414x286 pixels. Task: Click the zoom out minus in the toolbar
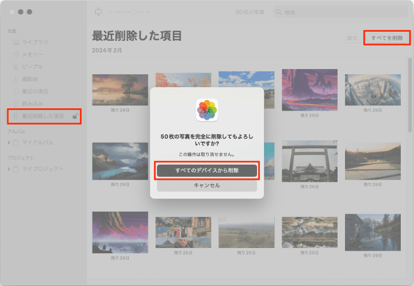[110, 12]
